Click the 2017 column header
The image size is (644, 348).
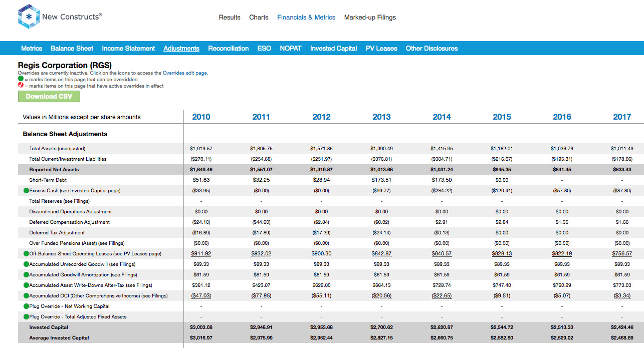click(622, 117)
